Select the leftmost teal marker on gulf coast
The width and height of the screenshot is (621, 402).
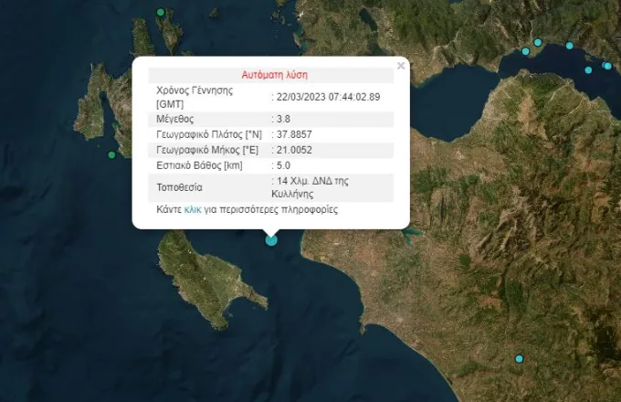click(x=525, y=51)
